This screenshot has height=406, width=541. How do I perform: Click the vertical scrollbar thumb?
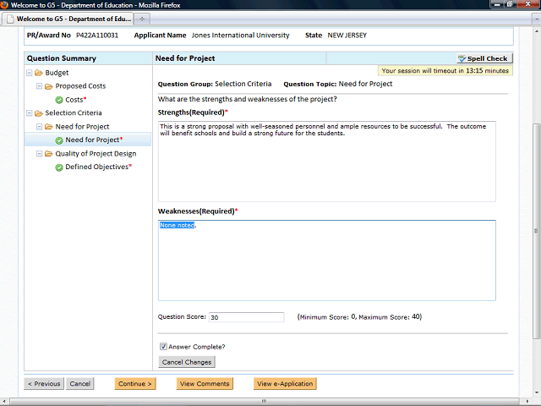tap(536, 231)
